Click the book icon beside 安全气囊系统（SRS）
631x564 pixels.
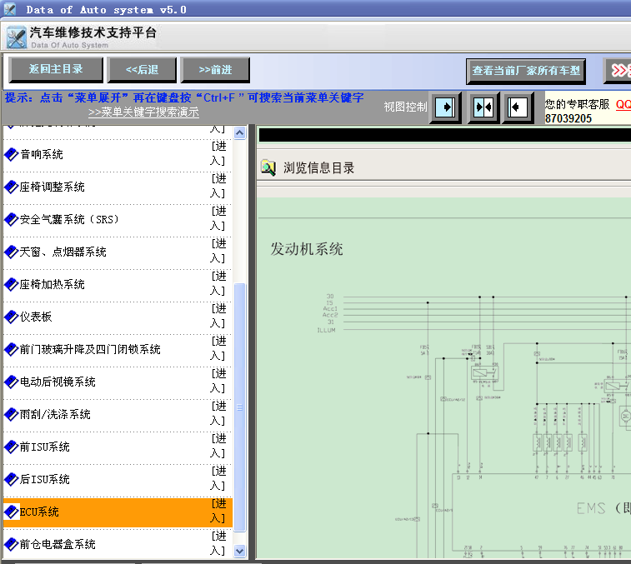click(x=12, y=219)
